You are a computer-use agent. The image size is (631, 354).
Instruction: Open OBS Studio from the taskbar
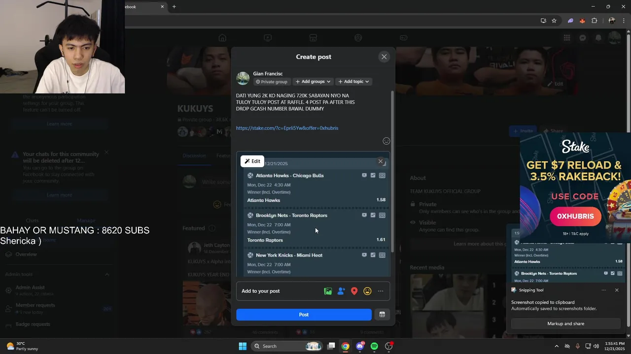click(388, 346)
